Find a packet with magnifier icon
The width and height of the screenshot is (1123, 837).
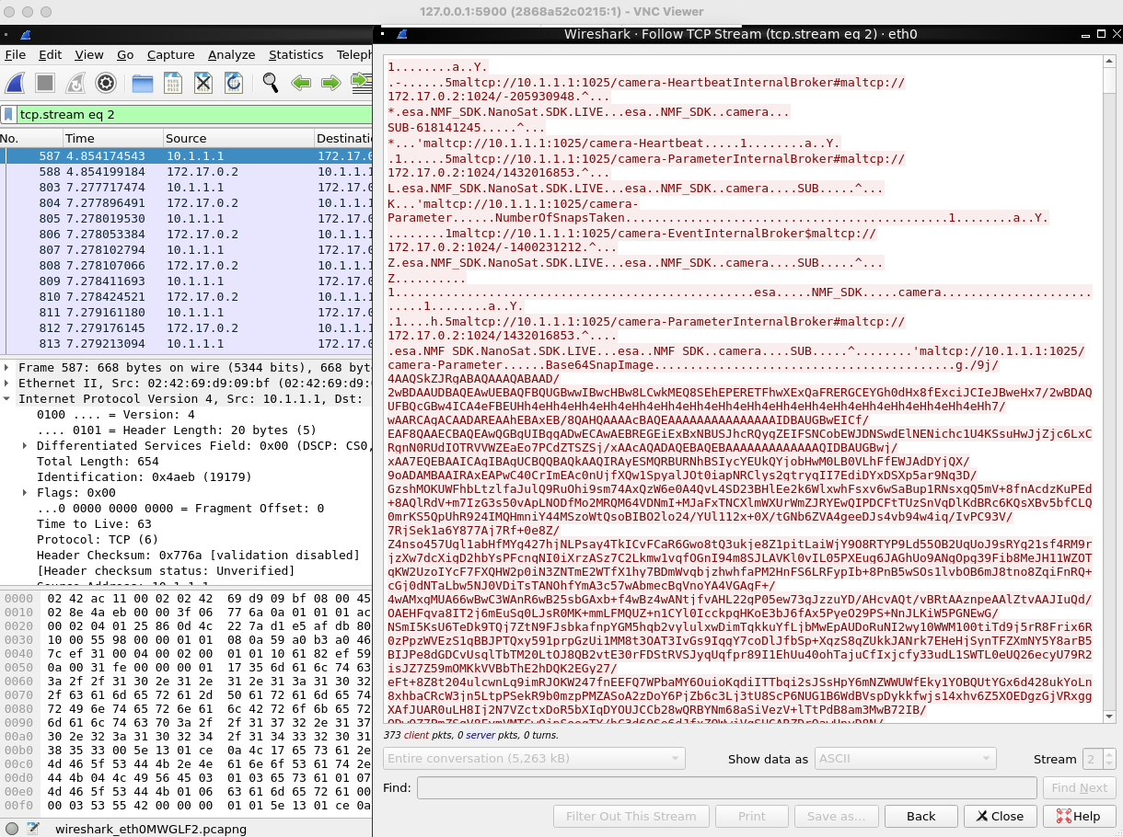point(270,84)
